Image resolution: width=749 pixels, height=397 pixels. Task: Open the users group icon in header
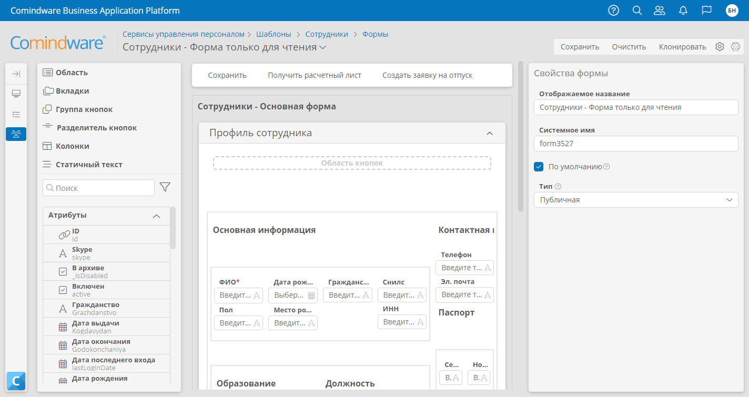tap(660, 11)
